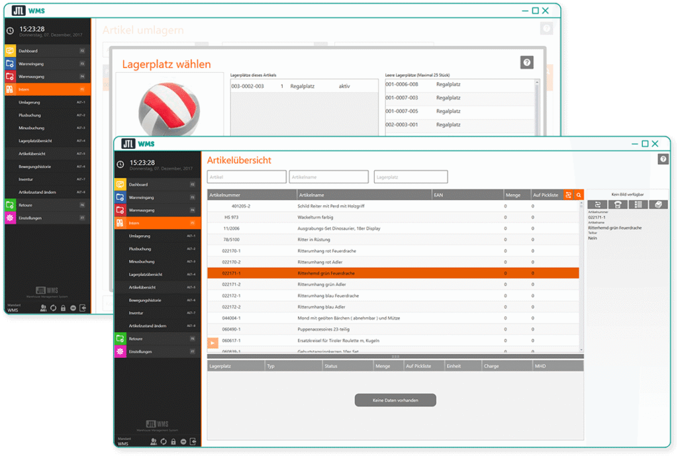The width and height of the screenshot is (678, 456).
Task: Click the lock icon in the front window footer
Action: (173, 441)
